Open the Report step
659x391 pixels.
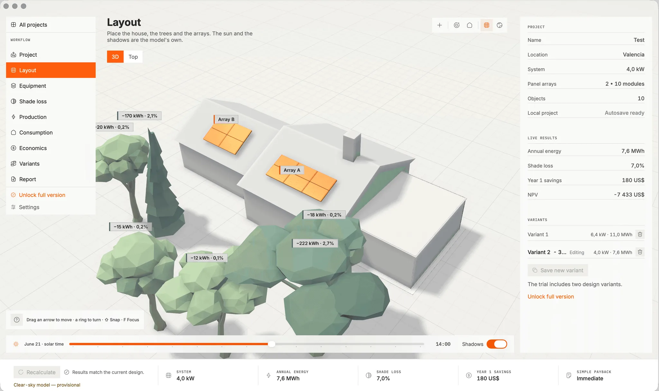(51, 179)
